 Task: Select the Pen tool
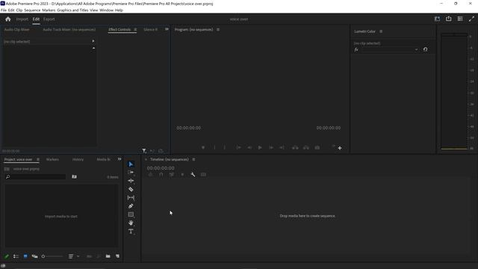131,206
